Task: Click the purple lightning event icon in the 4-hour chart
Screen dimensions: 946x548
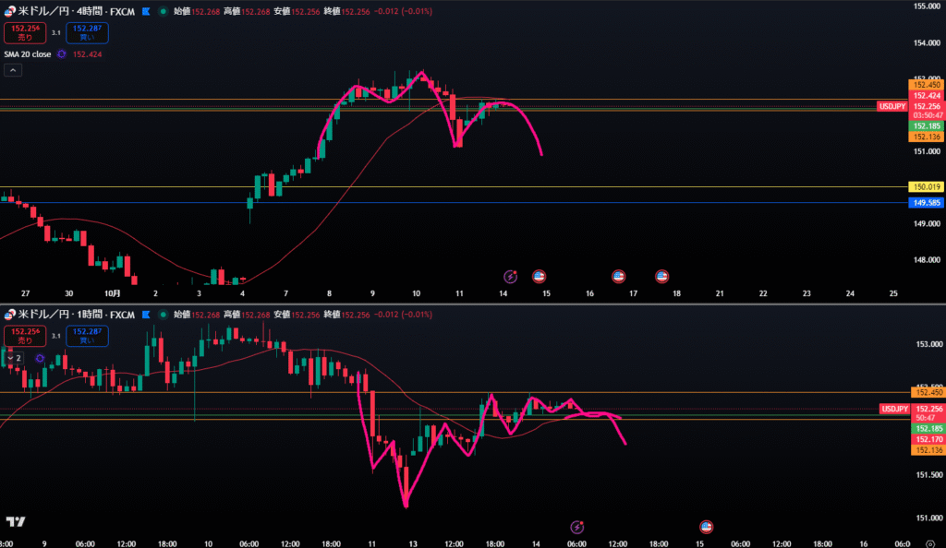Action: (510, 276)
